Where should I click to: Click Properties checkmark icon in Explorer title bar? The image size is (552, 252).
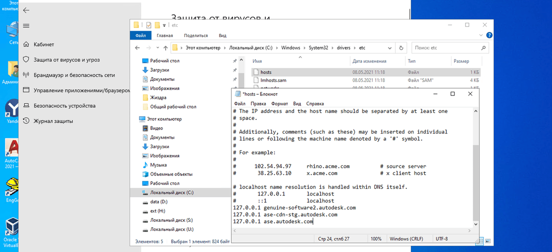point(148,25)
